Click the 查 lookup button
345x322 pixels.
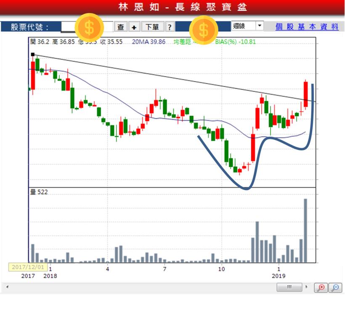(121, 27)
